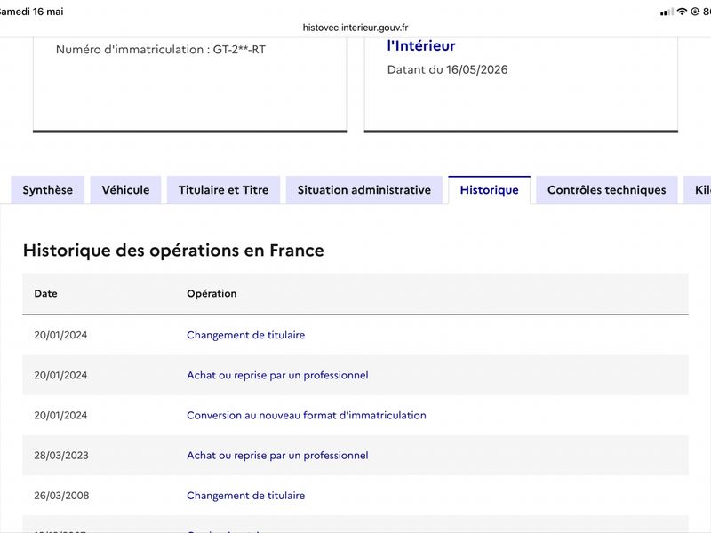The image size is (711, 533).
Task: Tap the Wi-Fi status icon
Action: [x=682, y=12]
